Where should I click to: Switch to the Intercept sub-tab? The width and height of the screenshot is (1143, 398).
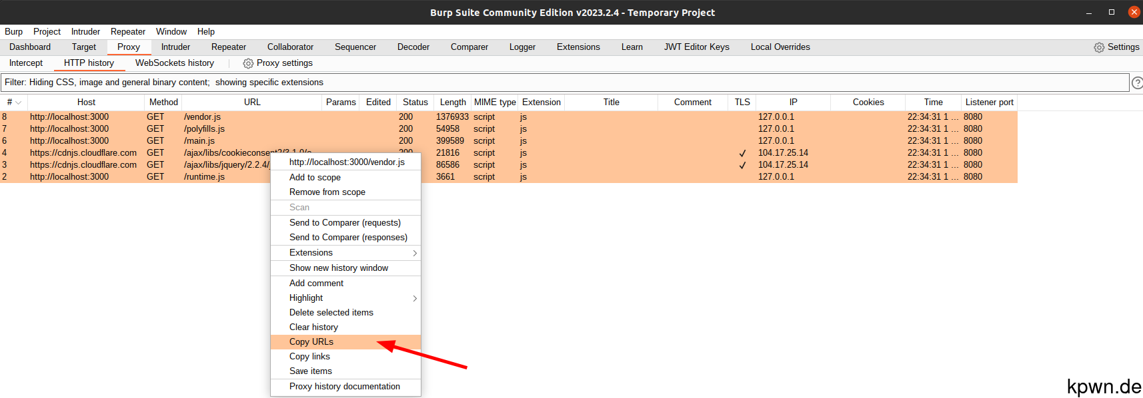26,63
